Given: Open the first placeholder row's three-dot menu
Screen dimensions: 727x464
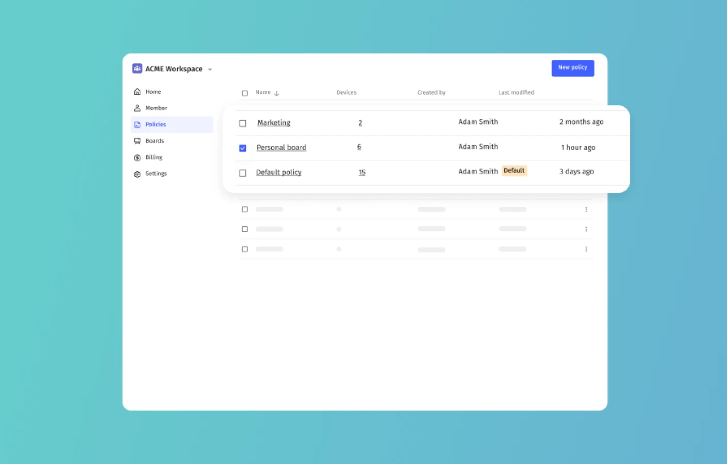Looking at the screenshot, I should [586, 209].
